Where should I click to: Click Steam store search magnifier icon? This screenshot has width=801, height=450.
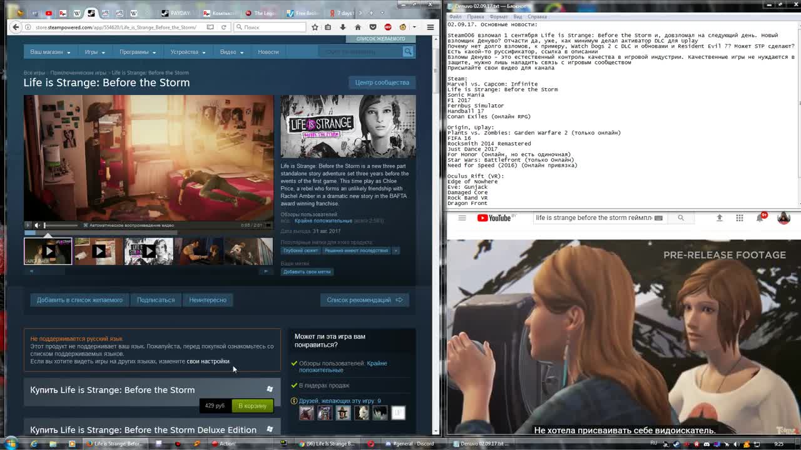(x=407, y=51)
